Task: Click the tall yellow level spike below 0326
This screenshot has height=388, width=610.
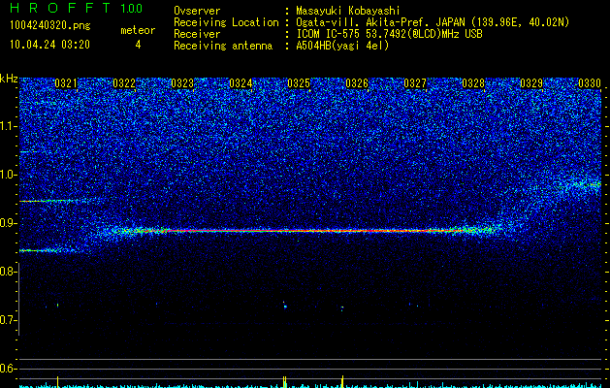Action: [342, 381]
